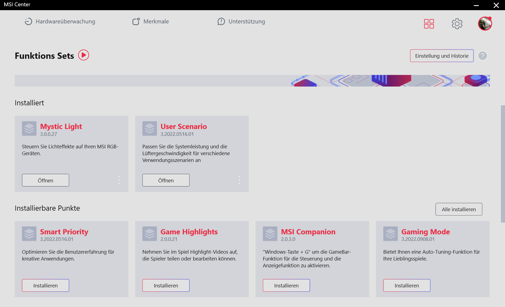
Task: Click the Hardwareüberwachung gauge icon
Action: (28, 22)
